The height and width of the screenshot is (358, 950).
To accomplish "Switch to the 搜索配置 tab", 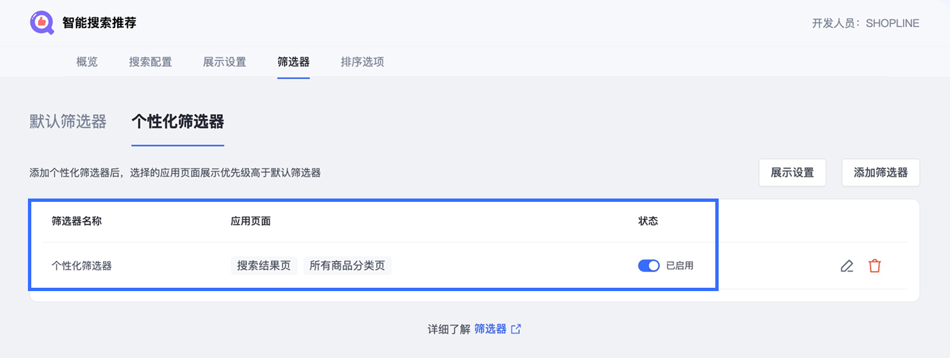I will 150,62.
